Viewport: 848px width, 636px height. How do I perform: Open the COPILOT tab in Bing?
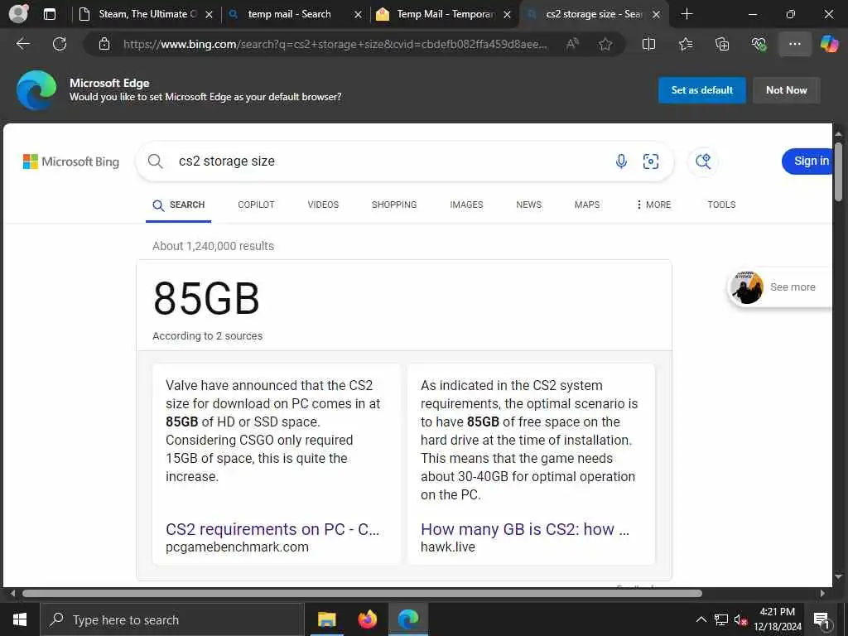pos(257,205)
